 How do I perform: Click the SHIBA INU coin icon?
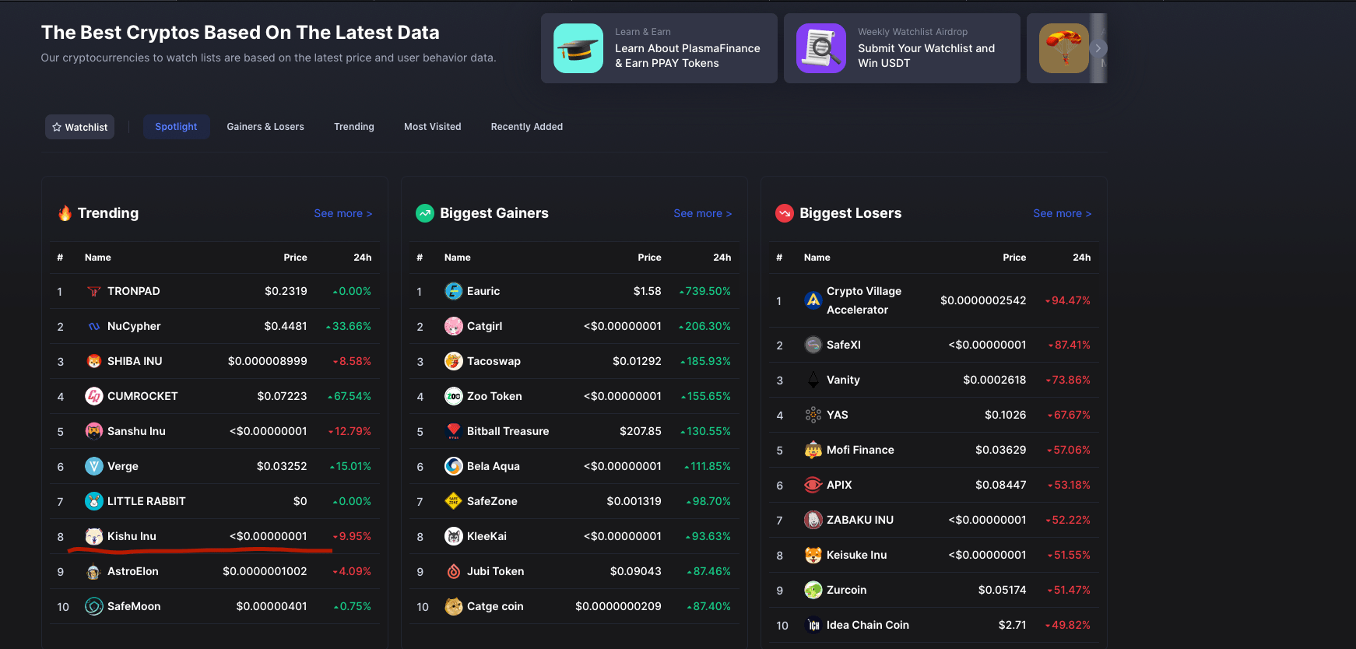(x=94, y=361)
